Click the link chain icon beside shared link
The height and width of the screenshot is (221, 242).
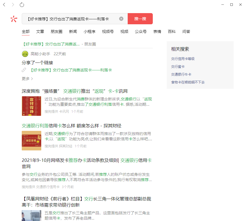pyautogui.click(x=24, y=70)
